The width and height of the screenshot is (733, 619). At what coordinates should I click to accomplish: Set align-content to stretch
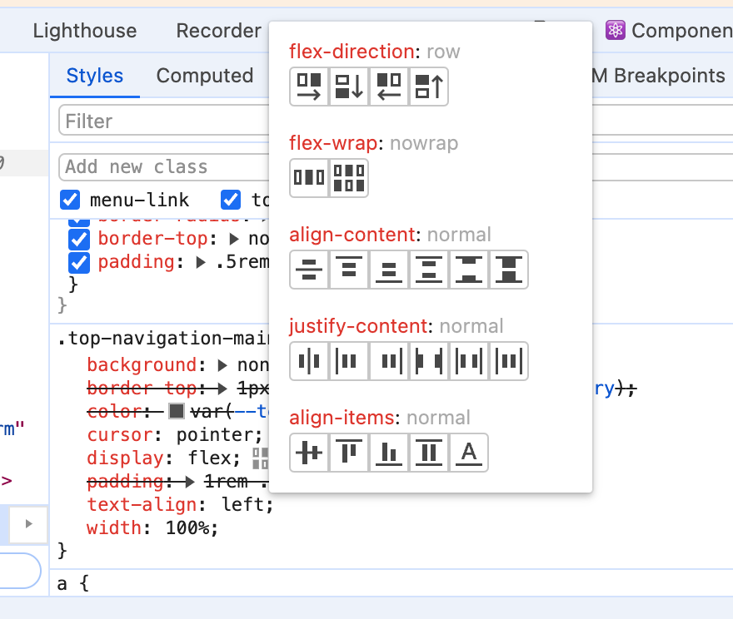[509, 270]
